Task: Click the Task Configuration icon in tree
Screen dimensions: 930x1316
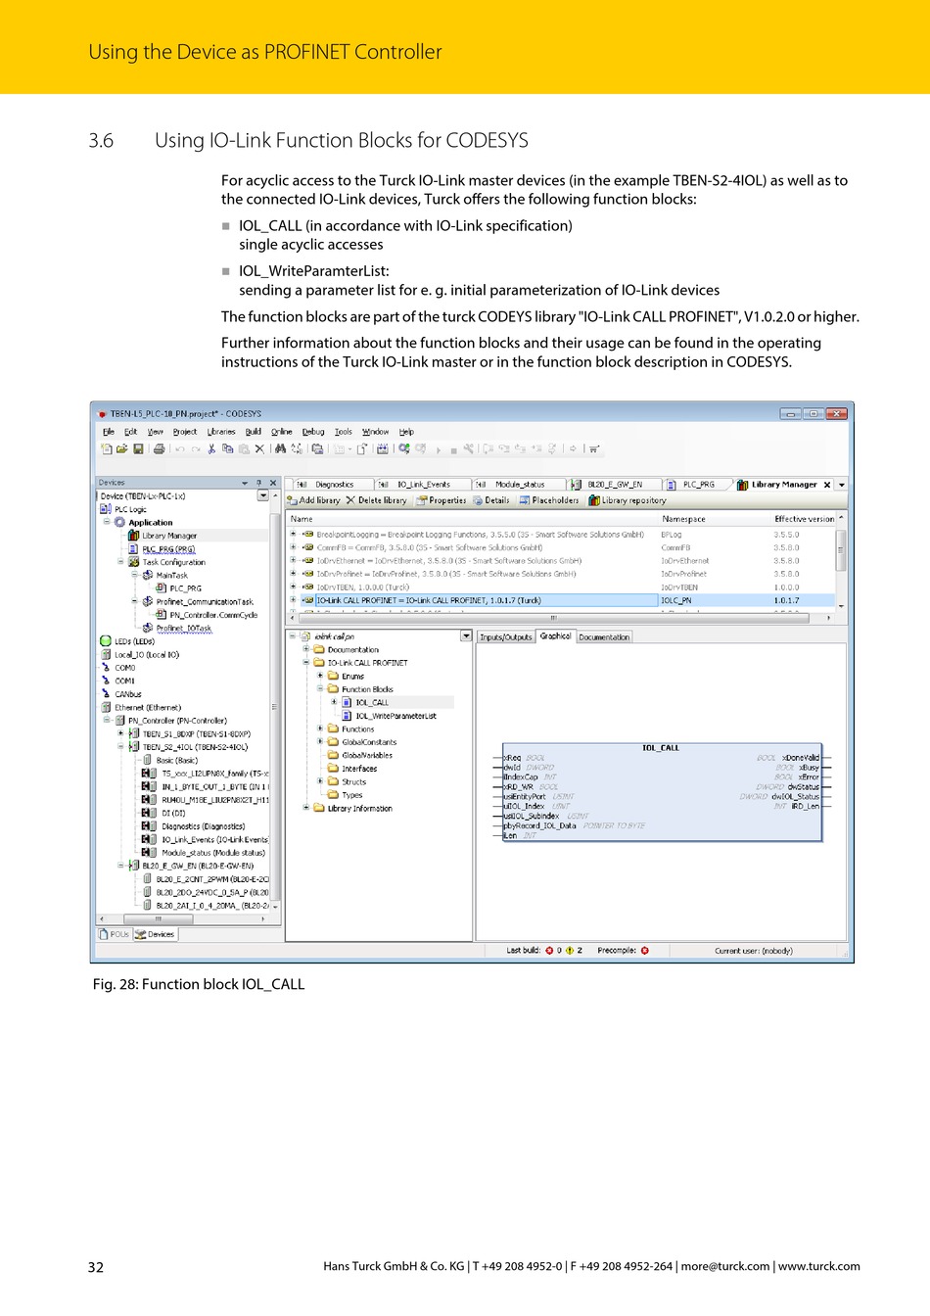Action: 134,562
